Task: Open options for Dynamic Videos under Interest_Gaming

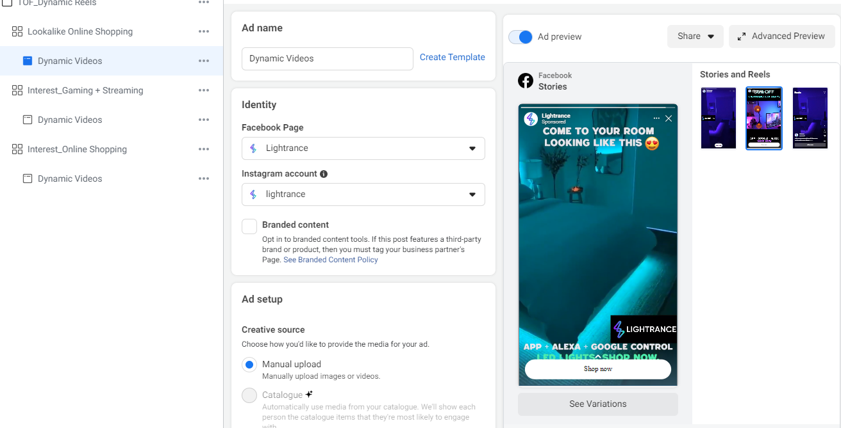Action: (x=204, y=120)
